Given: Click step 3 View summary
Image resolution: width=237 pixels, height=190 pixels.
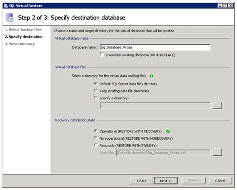Looking at the screenshot, I should pyautogui.click(x=20, y=44).
